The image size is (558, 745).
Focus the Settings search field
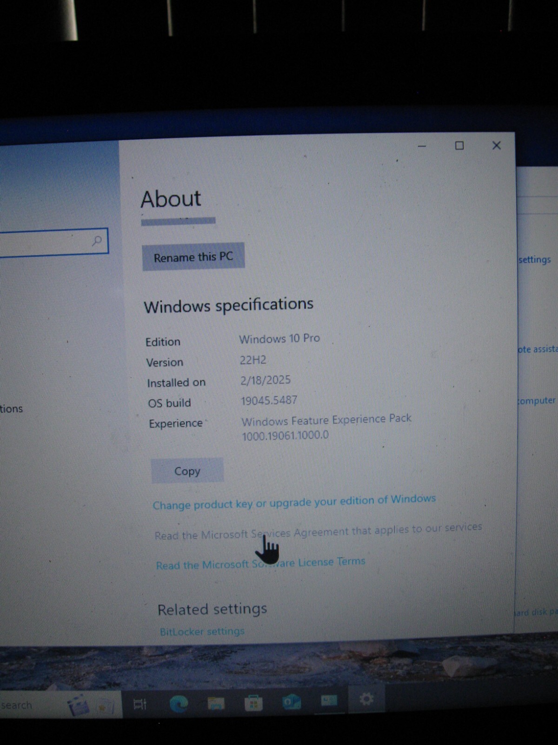[x=53, y=242]
